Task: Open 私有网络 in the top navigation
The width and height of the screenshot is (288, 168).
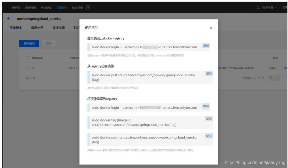Action: pyautogui.click(x=77, y=8)
